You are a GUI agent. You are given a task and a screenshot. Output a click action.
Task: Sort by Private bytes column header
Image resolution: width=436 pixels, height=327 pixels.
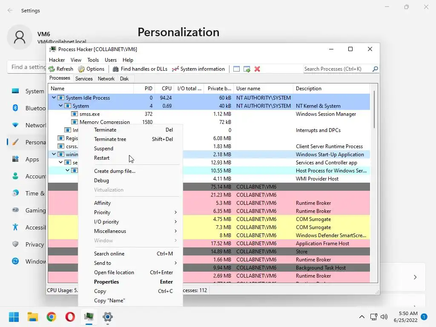pyautogui.click(x=219, y=89)
